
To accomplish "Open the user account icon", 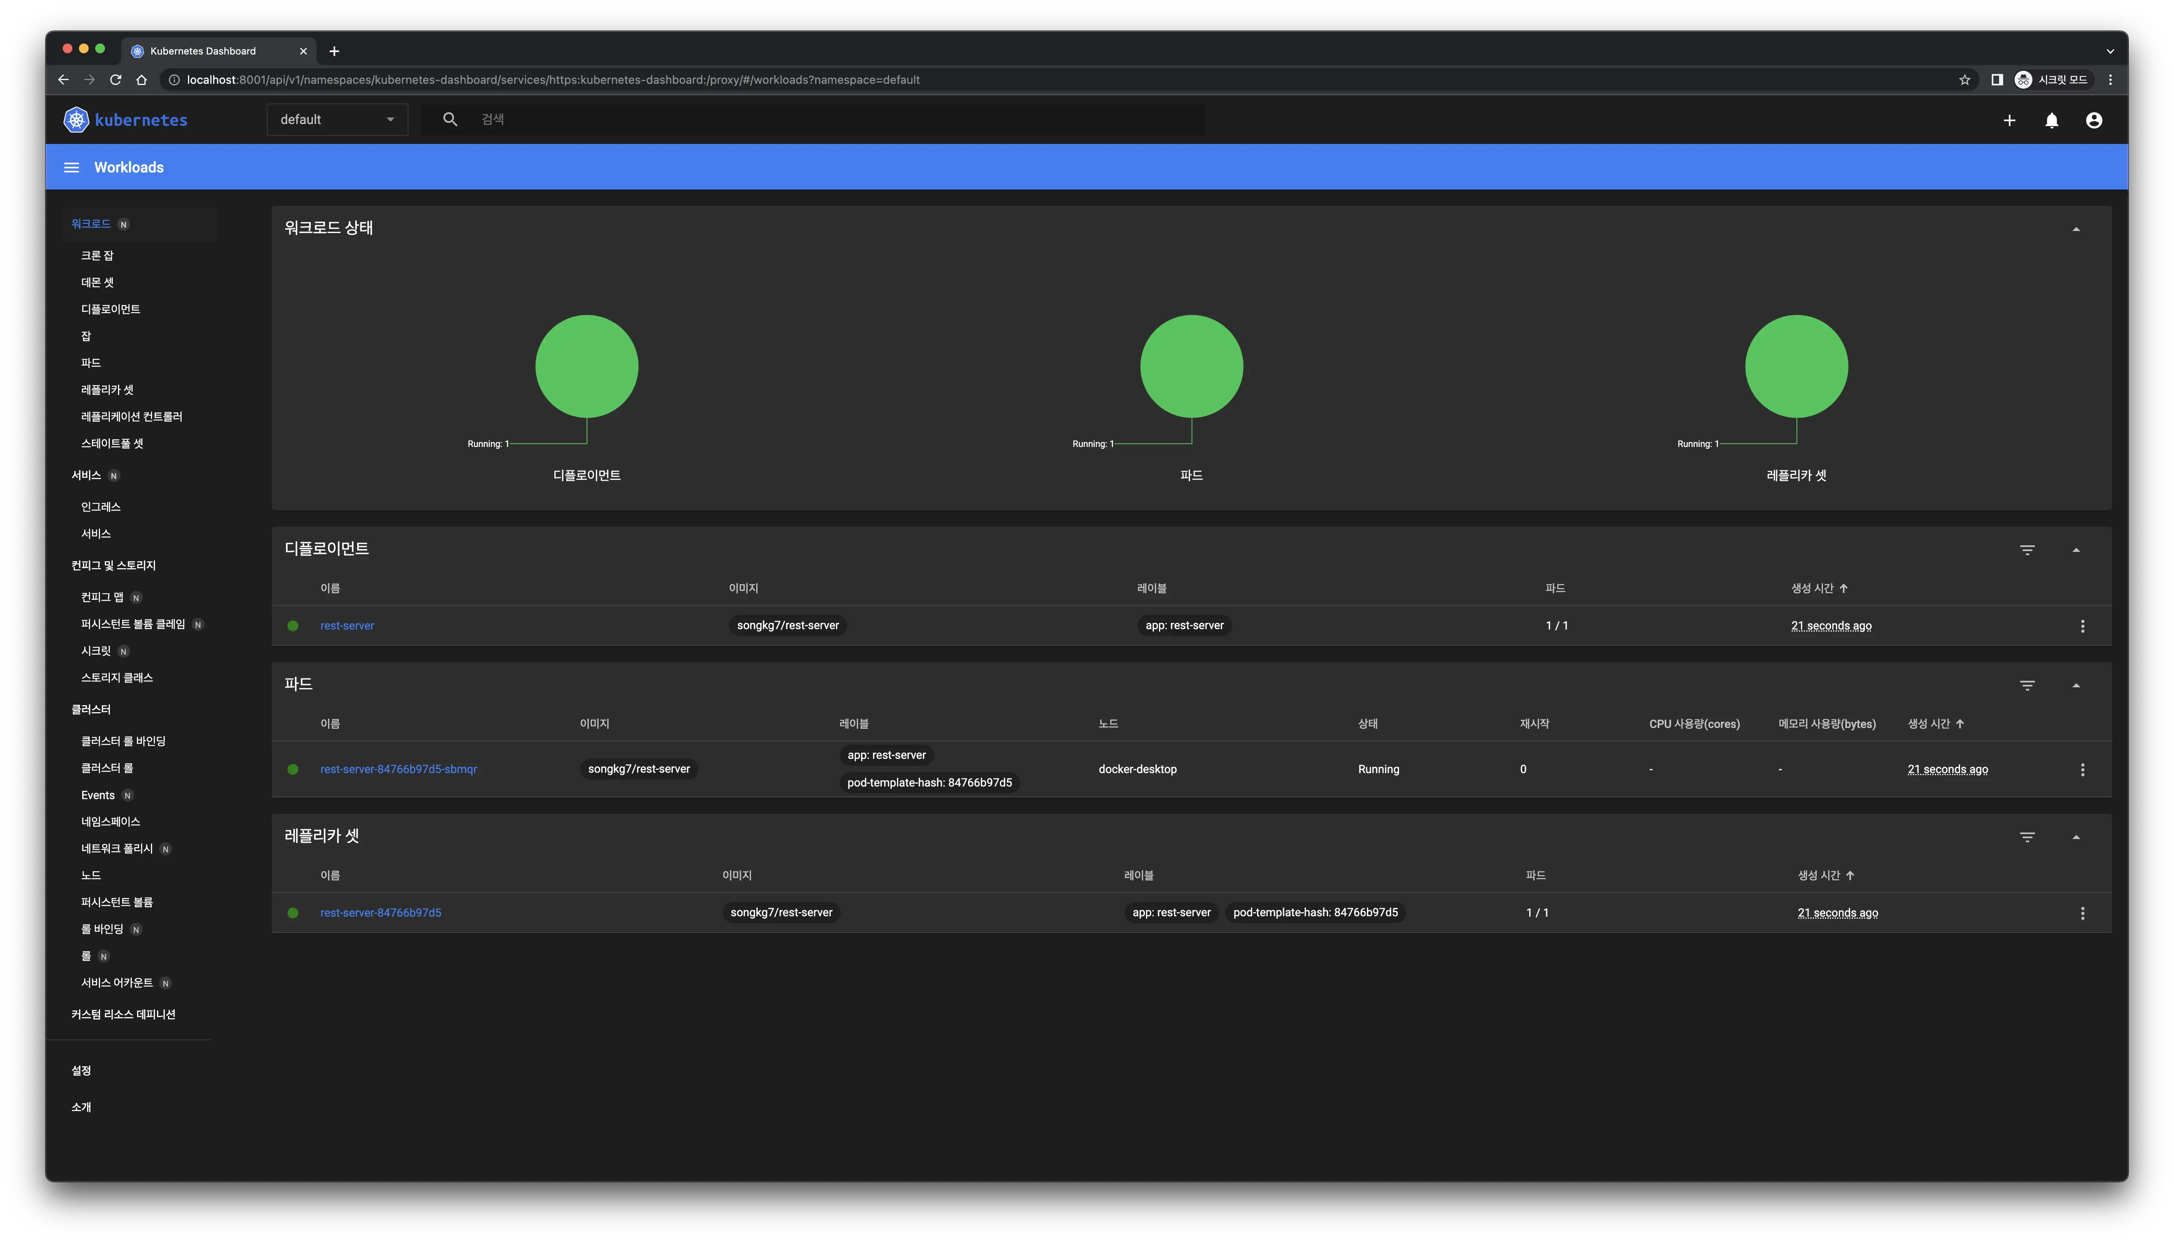I will [2093, 120].
